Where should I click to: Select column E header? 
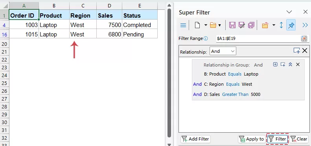click(140, 6)
